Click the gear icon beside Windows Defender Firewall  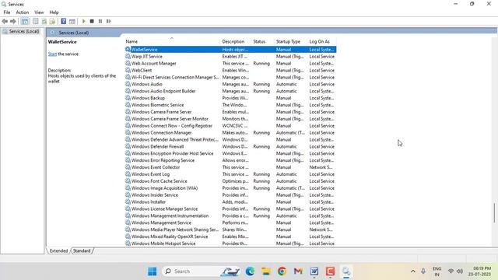coord(128,147)
